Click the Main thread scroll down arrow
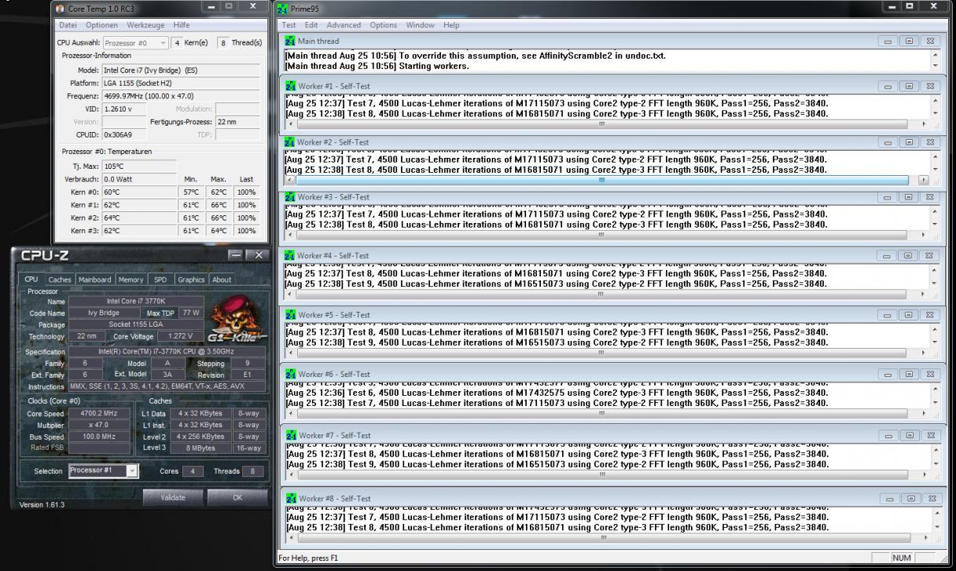The width and height of the screenshot is (956, 571). point(935,66)
